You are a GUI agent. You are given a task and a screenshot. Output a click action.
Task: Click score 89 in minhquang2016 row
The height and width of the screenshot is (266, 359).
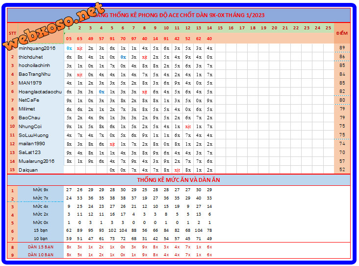[342, 48]
